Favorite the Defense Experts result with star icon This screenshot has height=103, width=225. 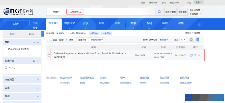pyautogui.click(x=195, y=55)
